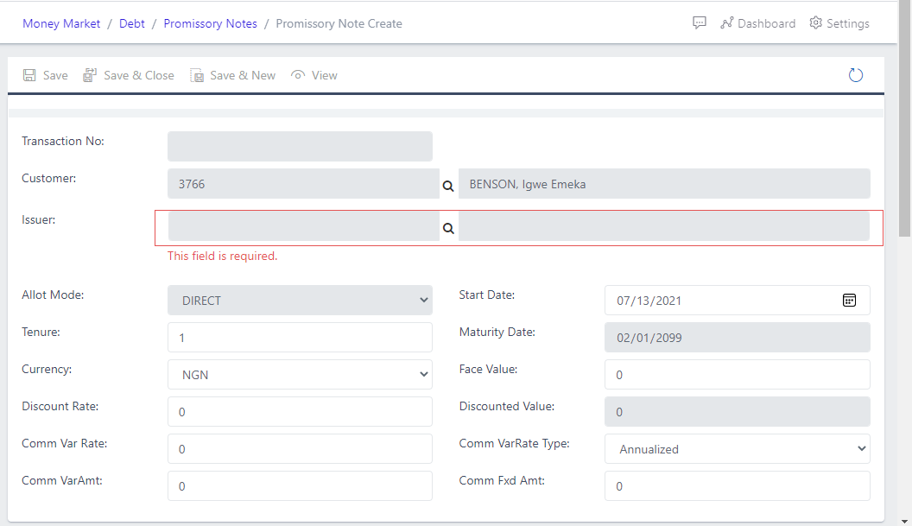Open the Customer lookup magnifier
Viewport: 912px width, 526px height.
[448, 185]
